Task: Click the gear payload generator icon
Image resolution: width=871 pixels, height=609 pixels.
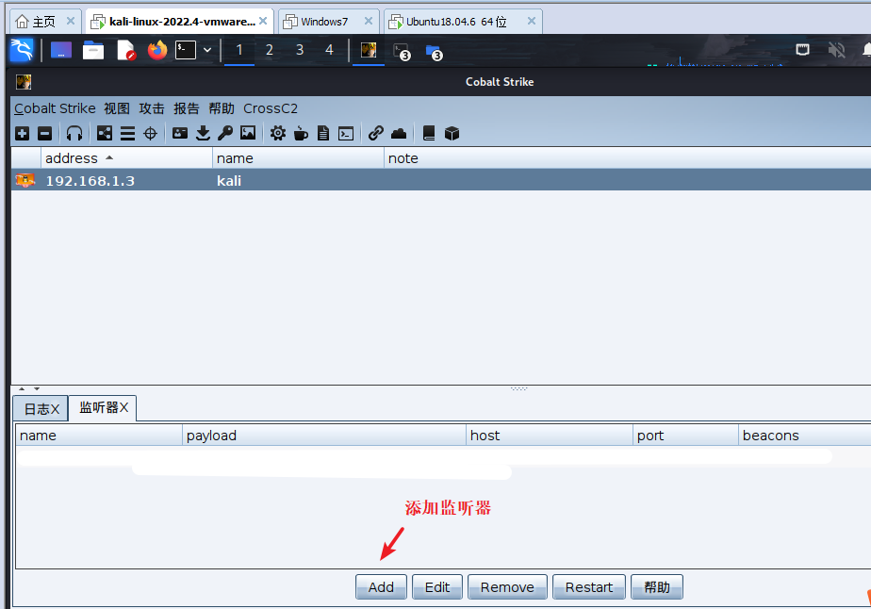Action: click(278, 133)
